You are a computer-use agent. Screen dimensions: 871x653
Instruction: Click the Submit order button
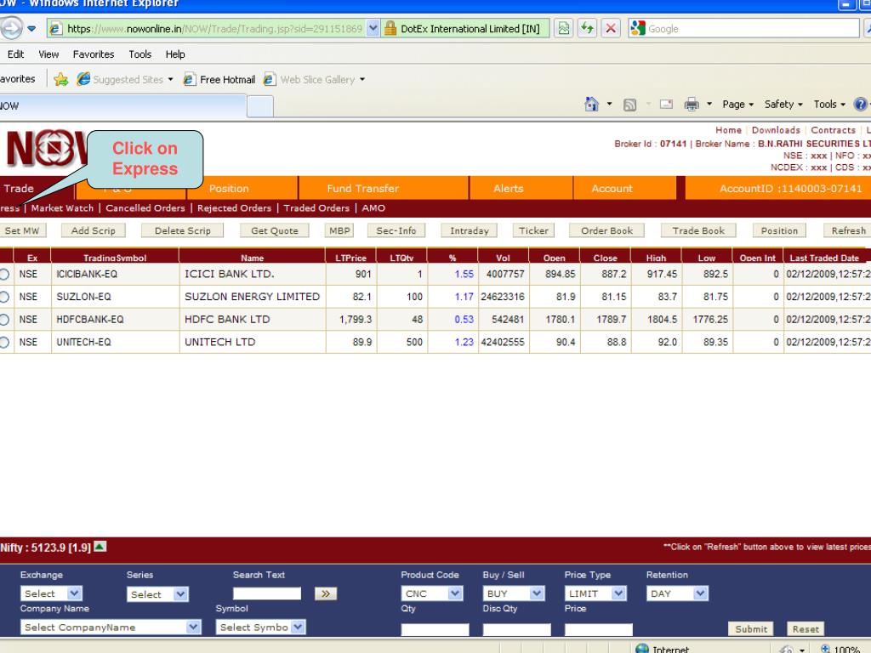tap(751, 628)
